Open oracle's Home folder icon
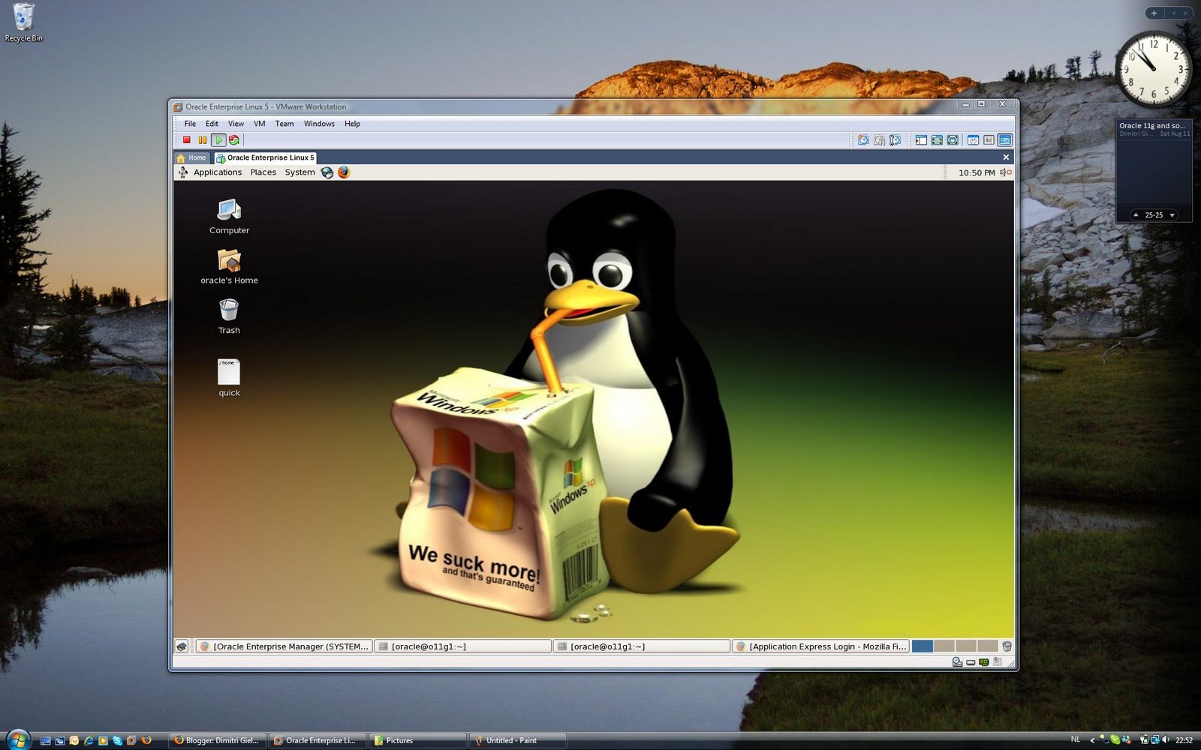This screenshot has width=1201, height=750. point(229,267)
